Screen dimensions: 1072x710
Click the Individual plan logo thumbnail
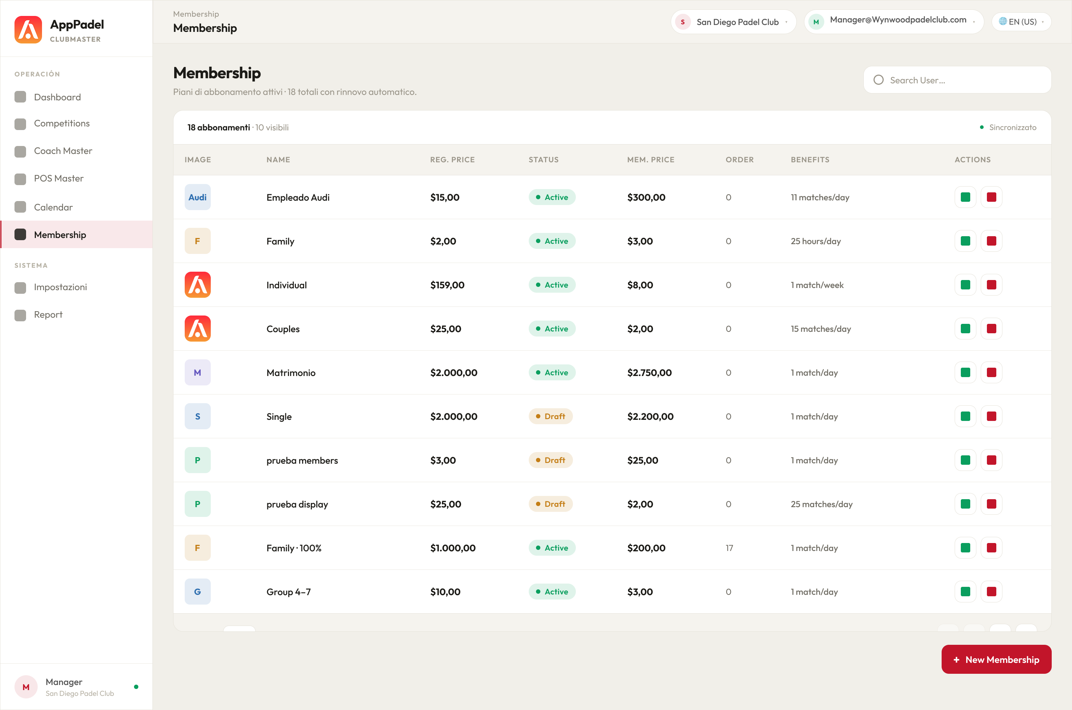tap(197, 285)
